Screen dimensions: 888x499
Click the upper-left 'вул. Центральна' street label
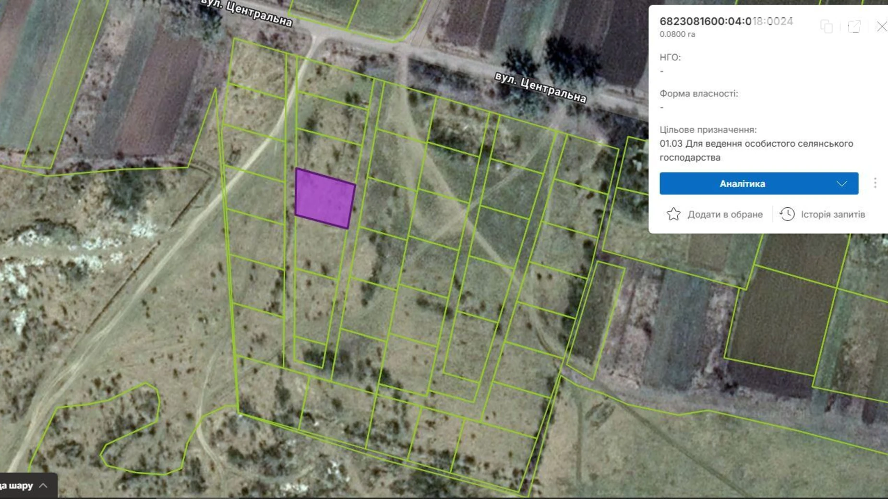[247, 13]
